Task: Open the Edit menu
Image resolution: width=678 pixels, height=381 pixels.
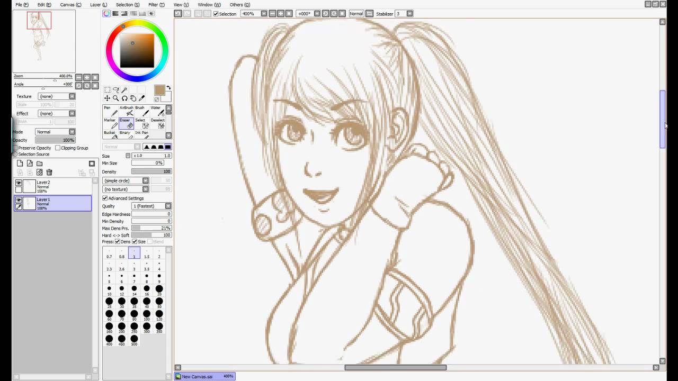Action: (x=44, y=5)
